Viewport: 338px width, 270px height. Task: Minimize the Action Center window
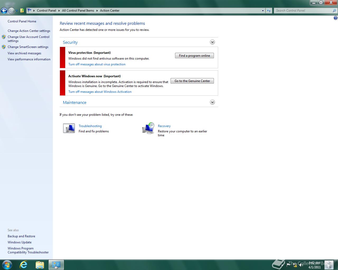[x=314, y=3]
